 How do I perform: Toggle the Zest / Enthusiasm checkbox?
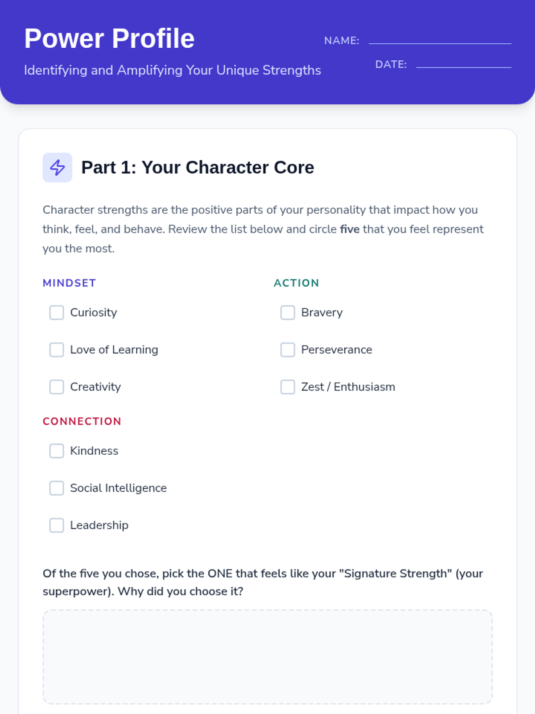pyautogui.click(x=288, y=387)
